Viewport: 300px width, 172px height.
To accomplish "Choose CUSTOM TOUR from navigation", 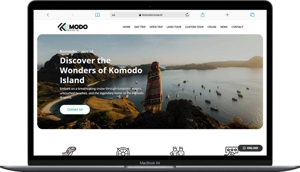I will (x=194, y=27).
